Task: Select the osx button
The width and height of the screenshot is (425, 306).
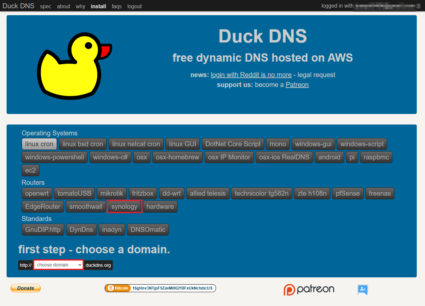Action: (142, 157)
